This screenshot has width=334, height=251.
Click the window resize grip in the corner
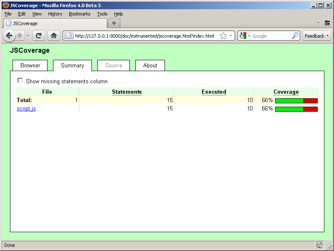click(329, 246)
